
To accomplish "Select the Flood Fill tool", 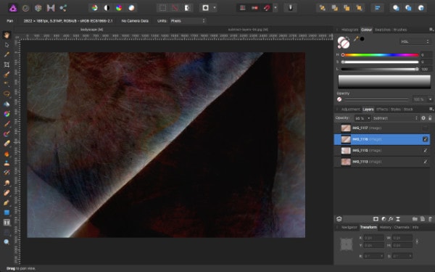I will (x=7, y=104).
